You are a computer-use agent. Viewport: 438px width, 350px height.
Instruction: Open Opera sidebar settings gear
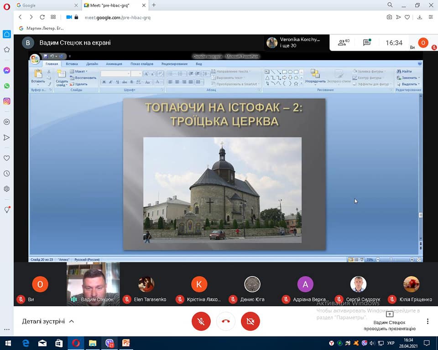7,189
